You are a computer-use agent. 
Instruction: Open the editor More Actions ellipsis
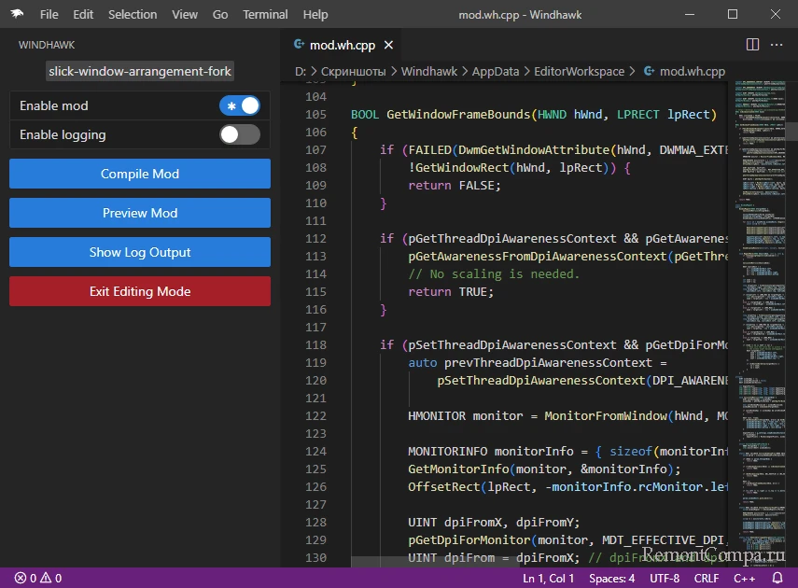point(777,44)
